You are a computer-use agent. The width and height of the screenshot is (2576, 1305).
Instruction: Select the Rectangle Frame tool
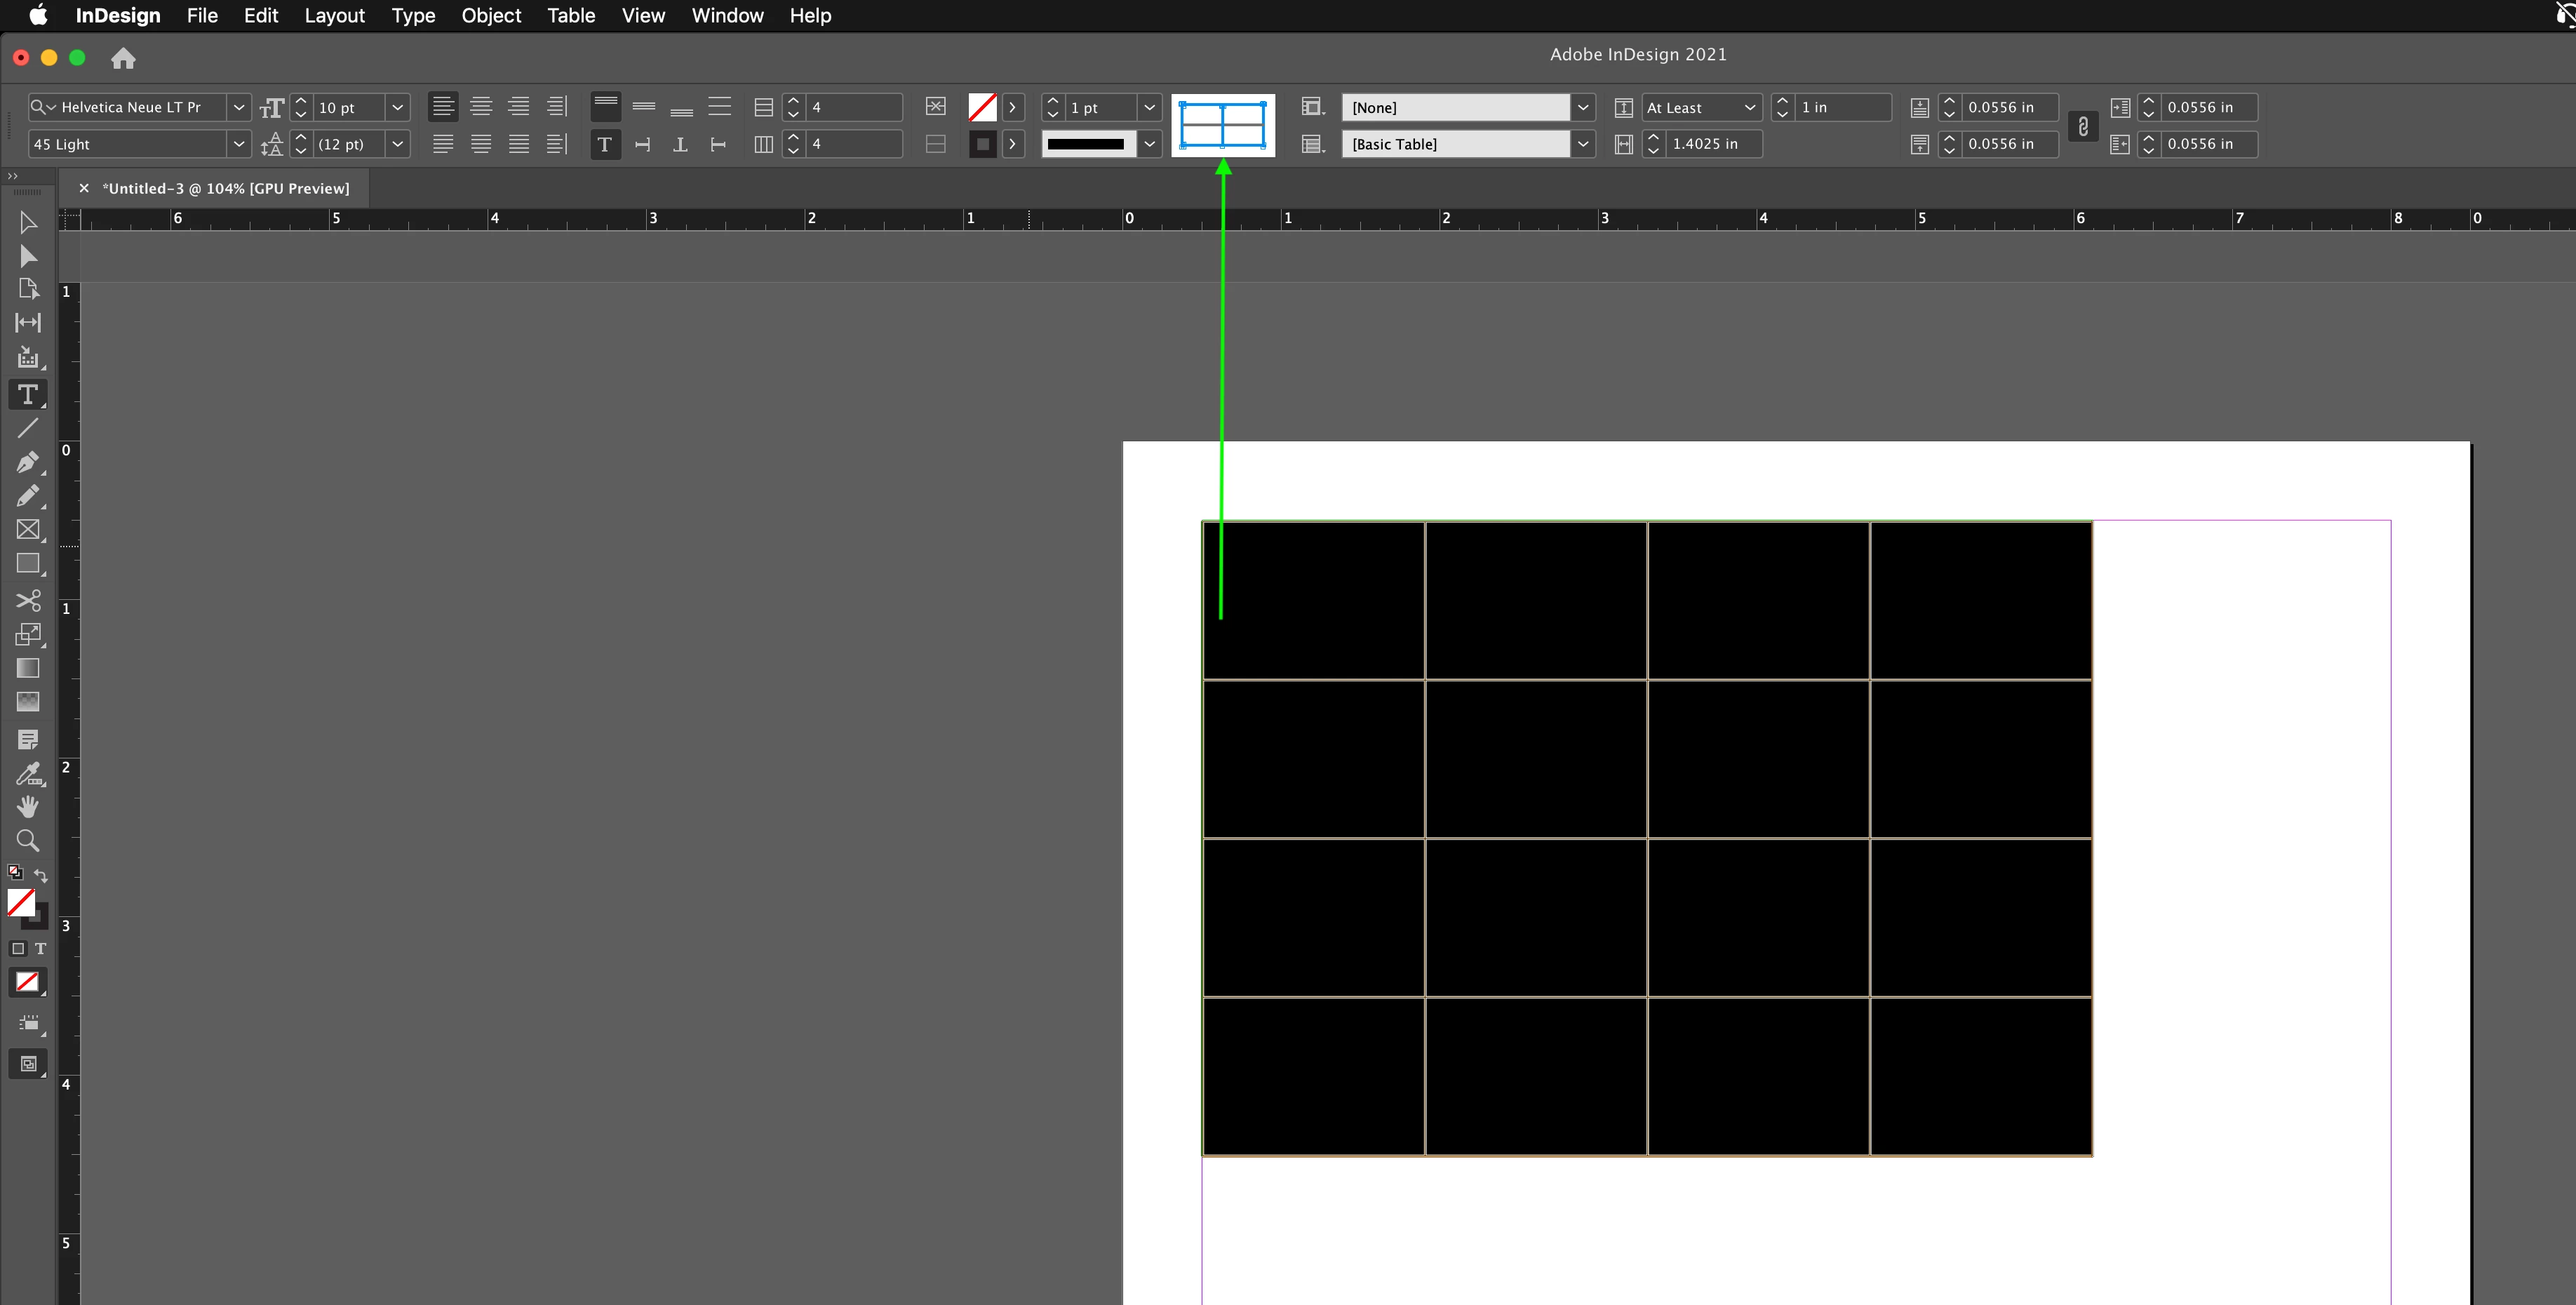(x=27, y=530)
